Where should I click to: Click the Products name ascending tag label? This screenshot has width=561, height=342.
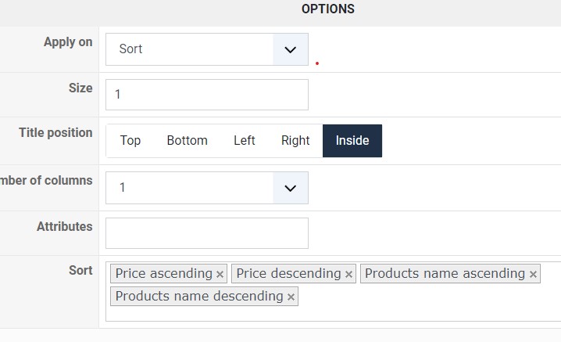pyautogui.click(x=445, y=273)
